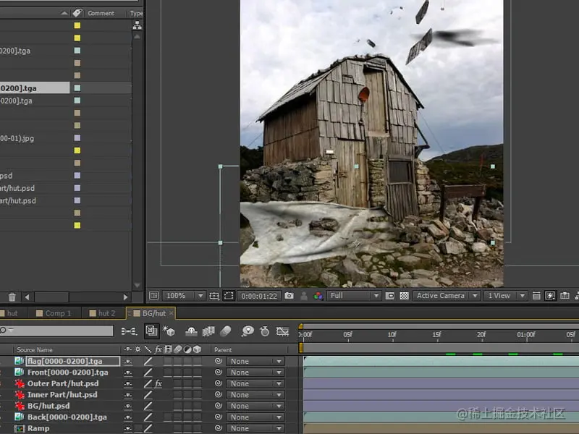Image resolution: width=579 pixels, height=434 pixels.
Task: Take a snapshot with the camera icon
Action: pos(289,296)
